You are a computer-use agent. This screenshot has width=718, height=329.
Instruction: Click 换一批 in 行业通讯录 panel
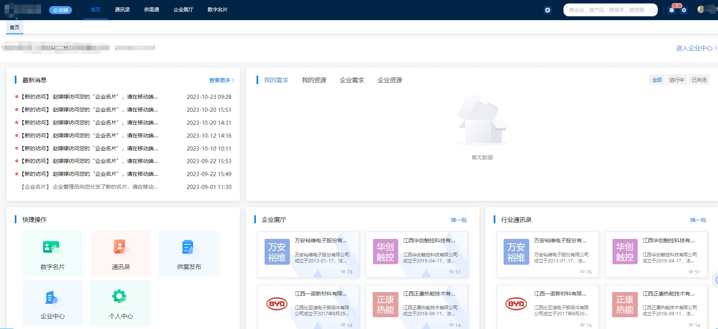(x=698, y=220)
